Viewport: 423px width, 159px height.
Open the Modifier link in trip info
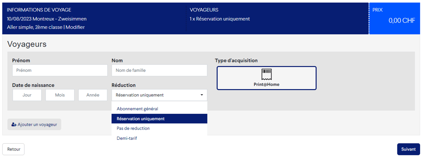pyautogui.click(x=75, y=27)
